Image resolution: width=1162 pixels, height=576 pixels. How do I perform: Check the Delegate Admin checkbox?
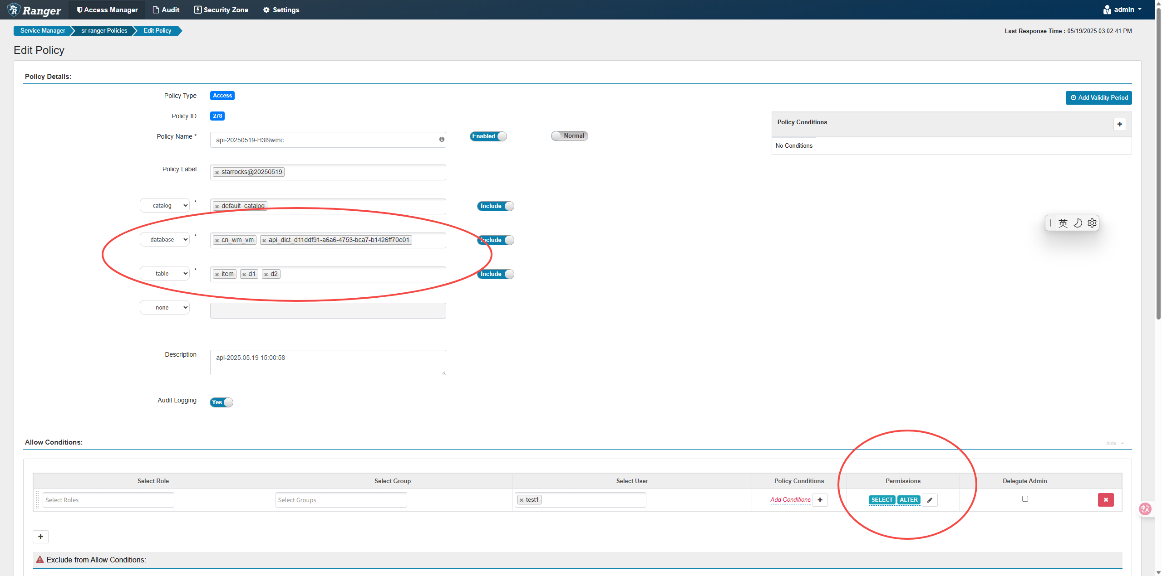pos(1025,499)
